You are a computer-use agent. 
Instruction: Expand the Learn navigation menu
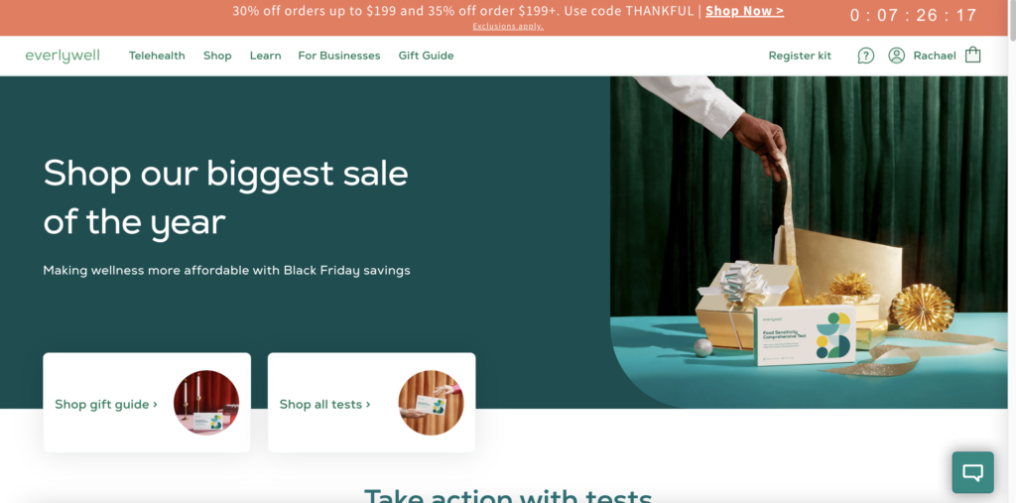click(266, 56)
